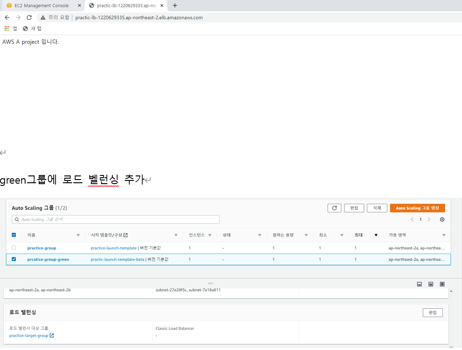Open the practice-group link
The height and width of the screenshot is (350, 462).
(42, 248)
